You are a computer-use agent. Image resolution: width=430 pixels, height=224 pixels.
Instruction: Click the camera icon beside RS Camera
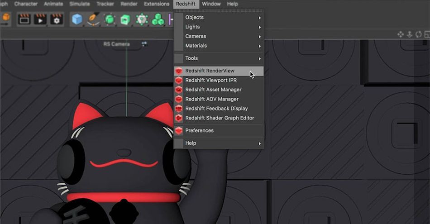pos(144,44)
